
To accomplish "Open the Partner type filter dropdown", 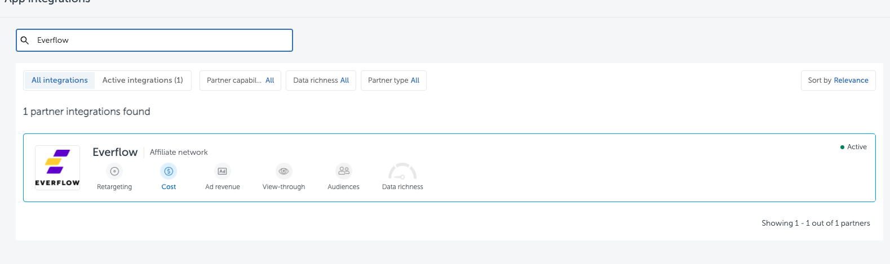I will [x=393, y=80].
